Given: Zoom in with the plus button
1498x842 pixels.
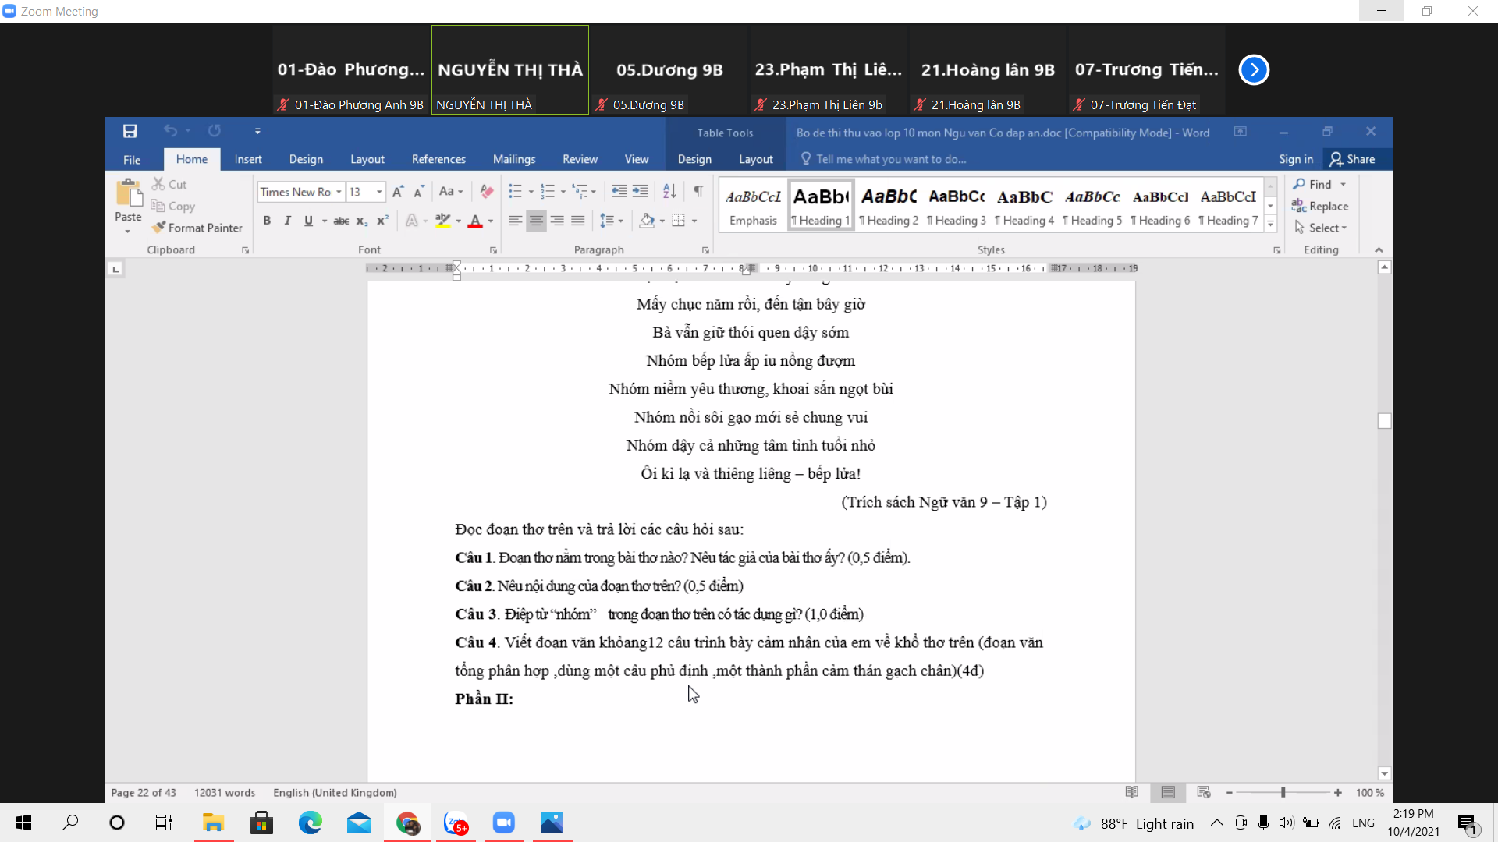Looking at the screenshot, I should [x=1338, y=792].
